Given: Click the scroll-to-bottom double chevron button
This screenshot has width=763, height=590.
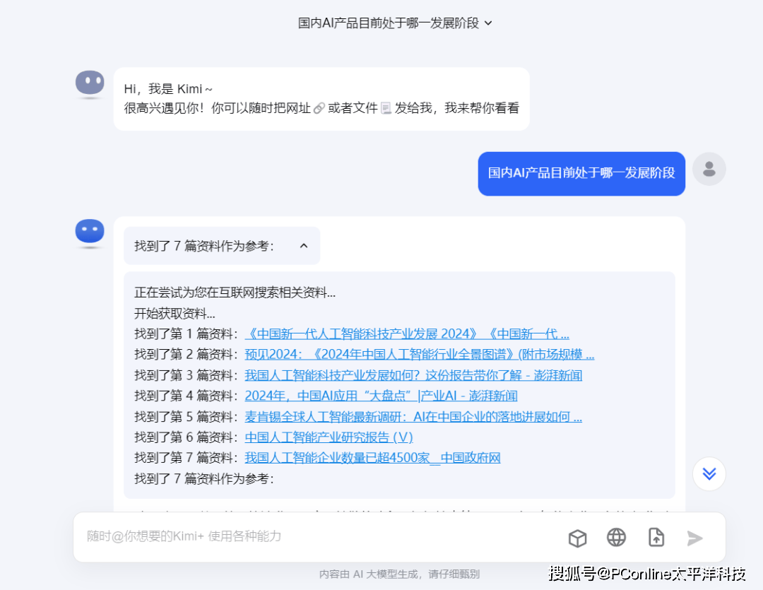Looking at the screenshot, I should (x=709, y=474).
